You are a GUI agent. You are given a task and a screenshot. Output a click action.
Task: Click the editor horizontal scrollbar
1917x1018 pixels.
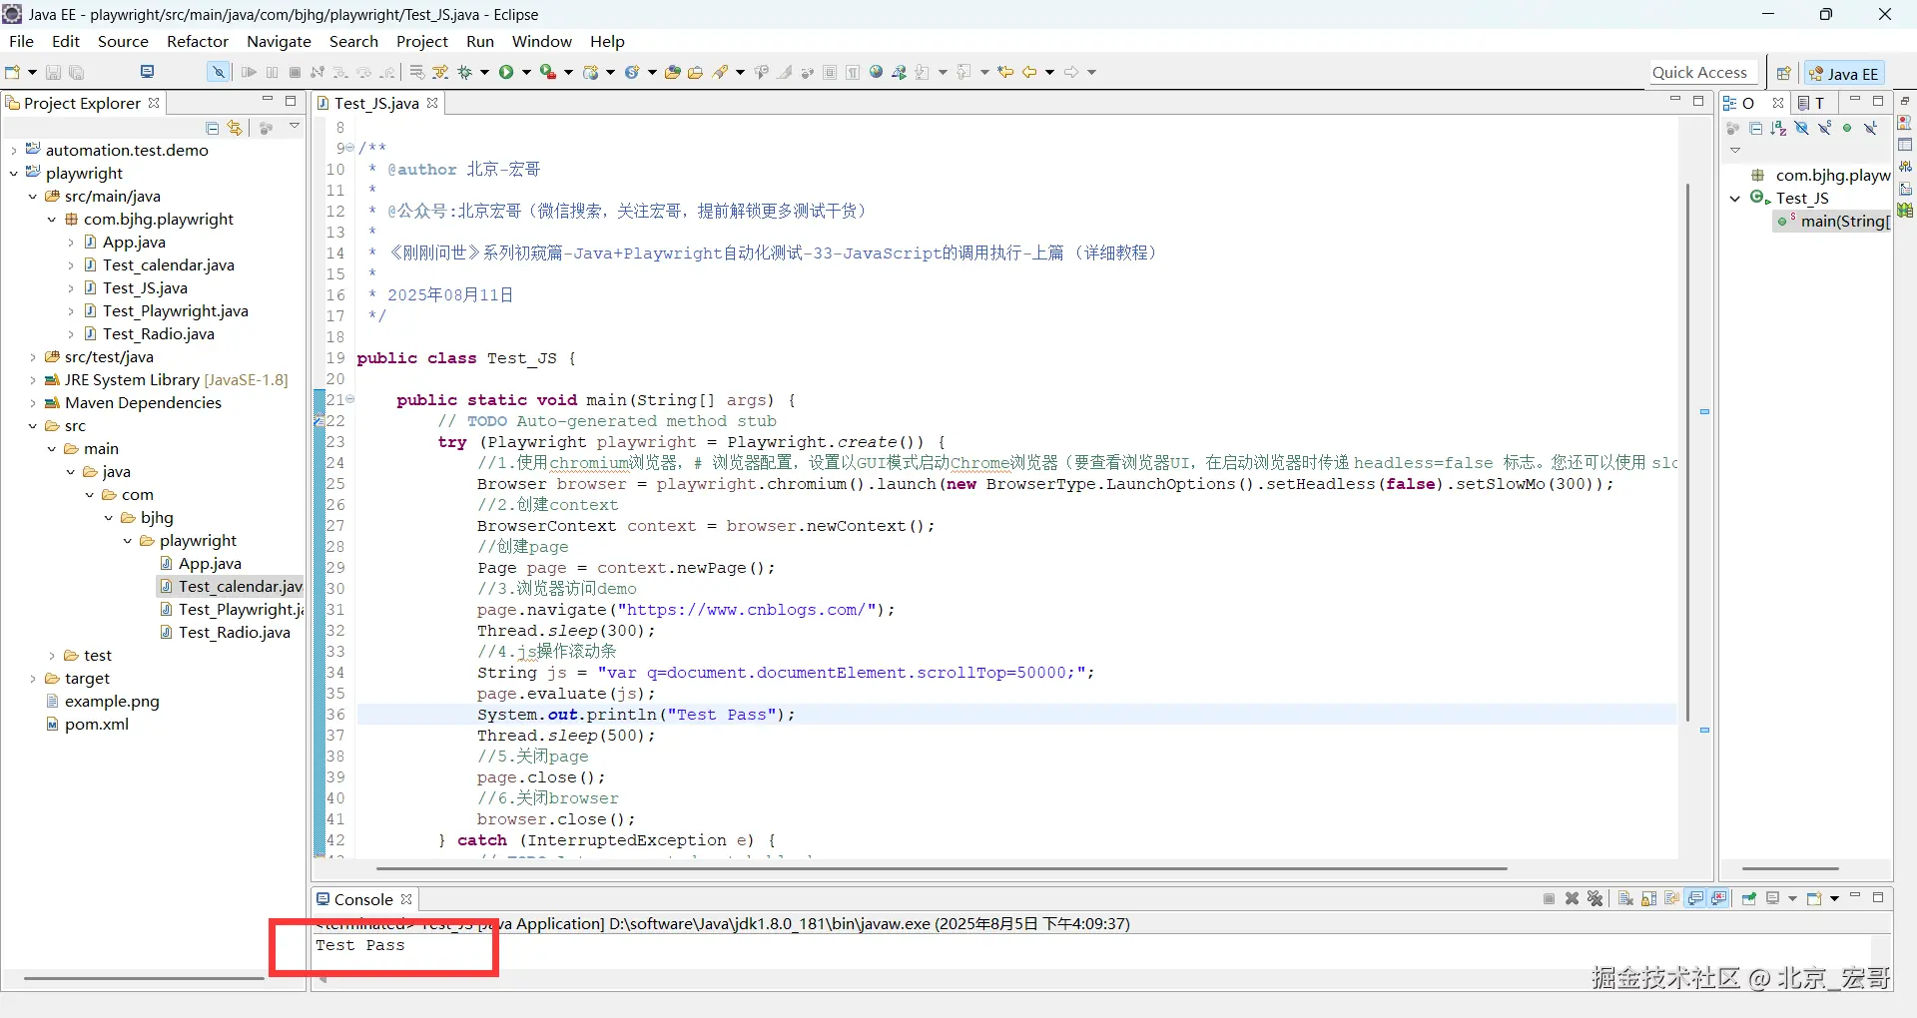click(941, 869)
